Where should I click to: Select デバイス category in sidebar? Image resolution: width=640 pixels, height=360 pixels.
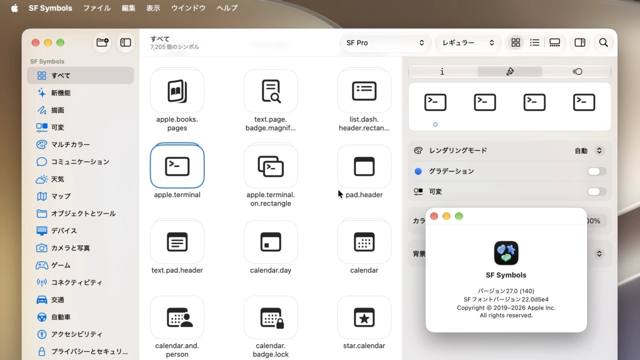(80, 231)
